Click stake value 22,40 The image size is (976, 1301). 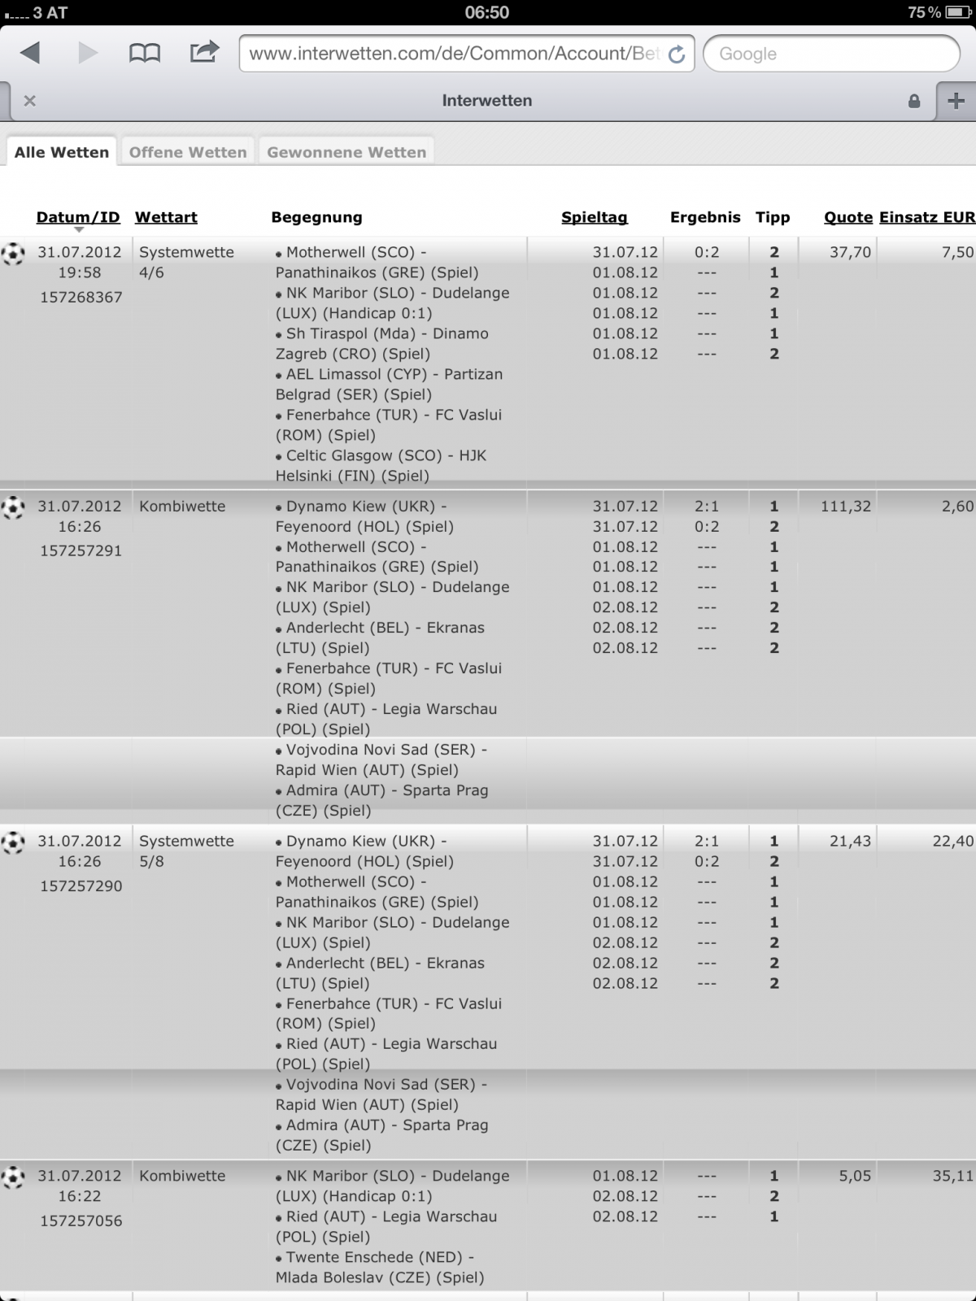[952, 842]
